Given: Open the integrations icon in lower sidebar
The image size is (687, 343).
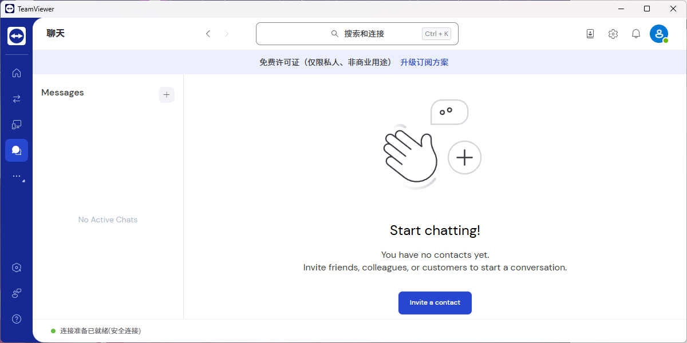Looking at the screenshot, I should pos(17,293).
